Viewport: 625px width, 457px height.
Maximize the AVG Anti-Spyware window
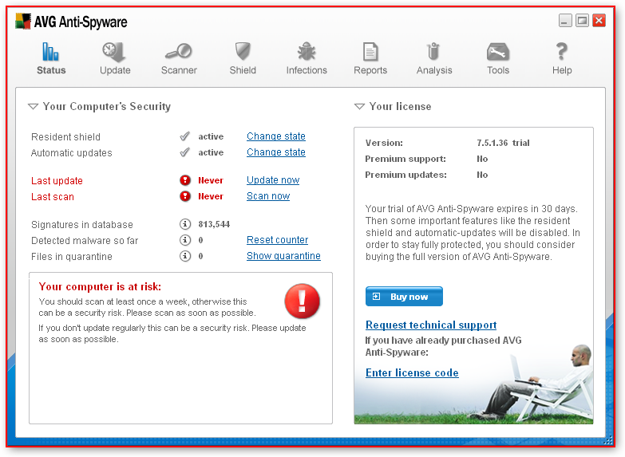point(582,20)
